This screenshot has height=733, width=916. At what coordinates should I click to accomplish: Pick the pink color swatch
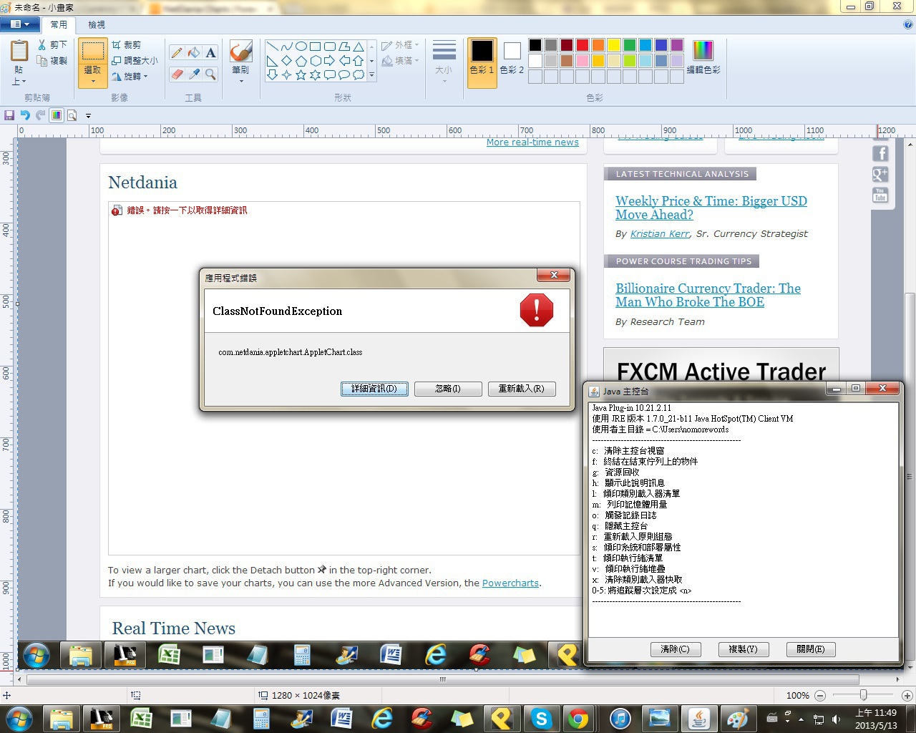(x=583, y=61)
